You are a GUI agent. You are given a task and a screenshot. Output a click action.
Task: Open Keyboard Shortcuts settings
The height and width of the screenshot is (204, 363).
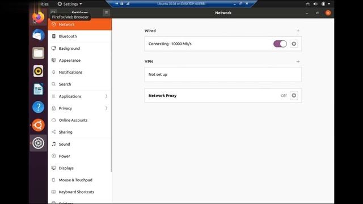tap(79, 192)
